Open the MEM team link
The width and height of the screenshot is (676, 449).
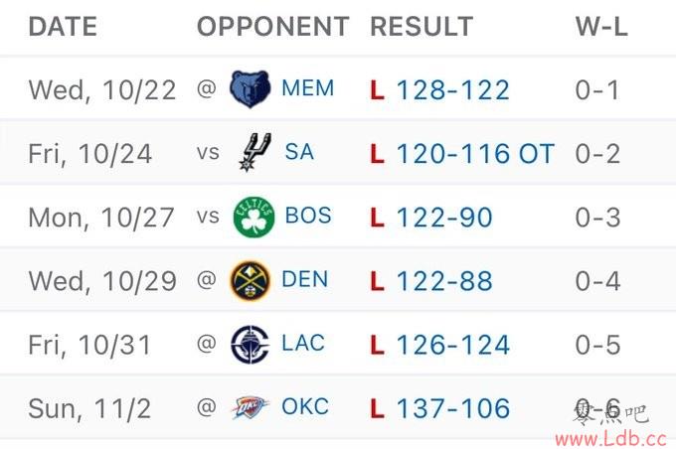(x=307, y=89)
